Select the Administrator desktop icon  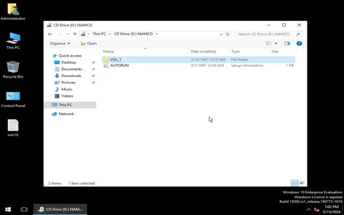coord(13,12)
